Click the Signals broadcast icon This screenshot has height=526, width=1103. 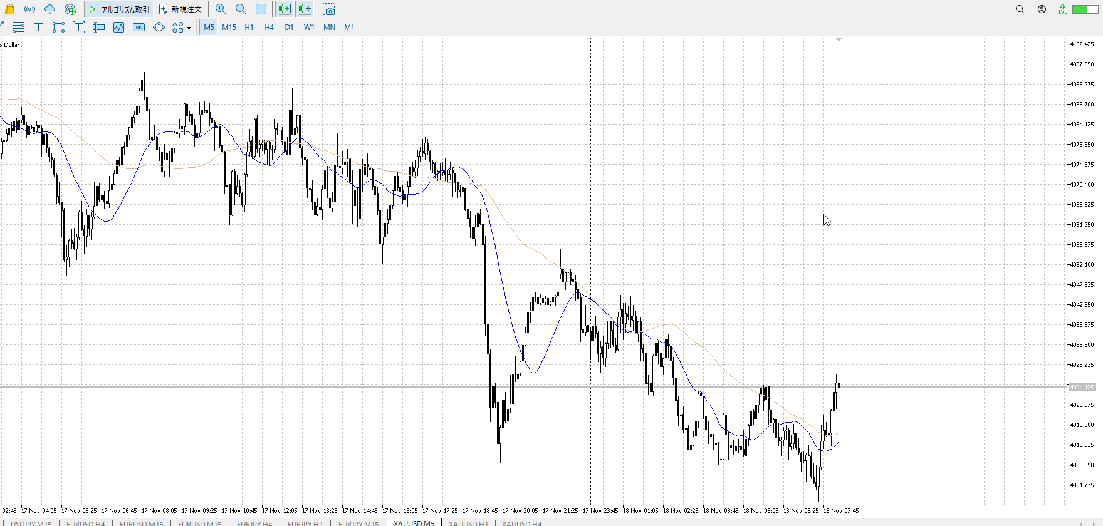(29, 9)
